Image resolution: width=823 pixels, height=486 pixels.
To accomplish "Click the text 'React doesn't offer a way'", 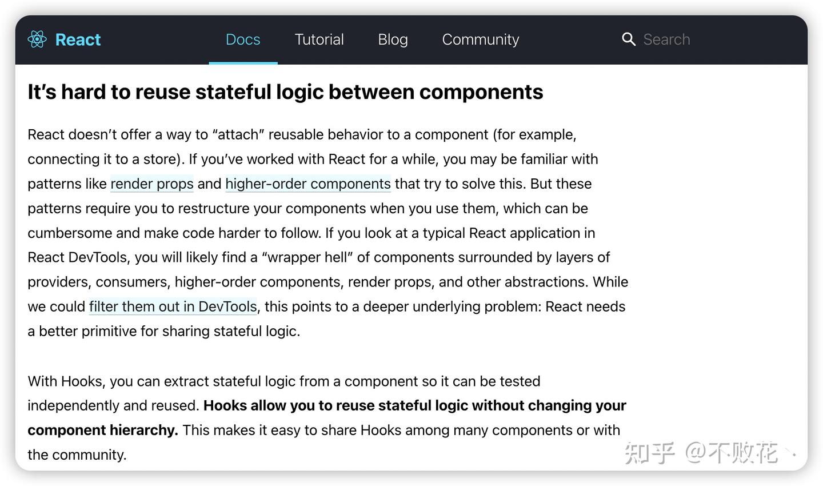I will pyautogui.click(x=110, y=134).
